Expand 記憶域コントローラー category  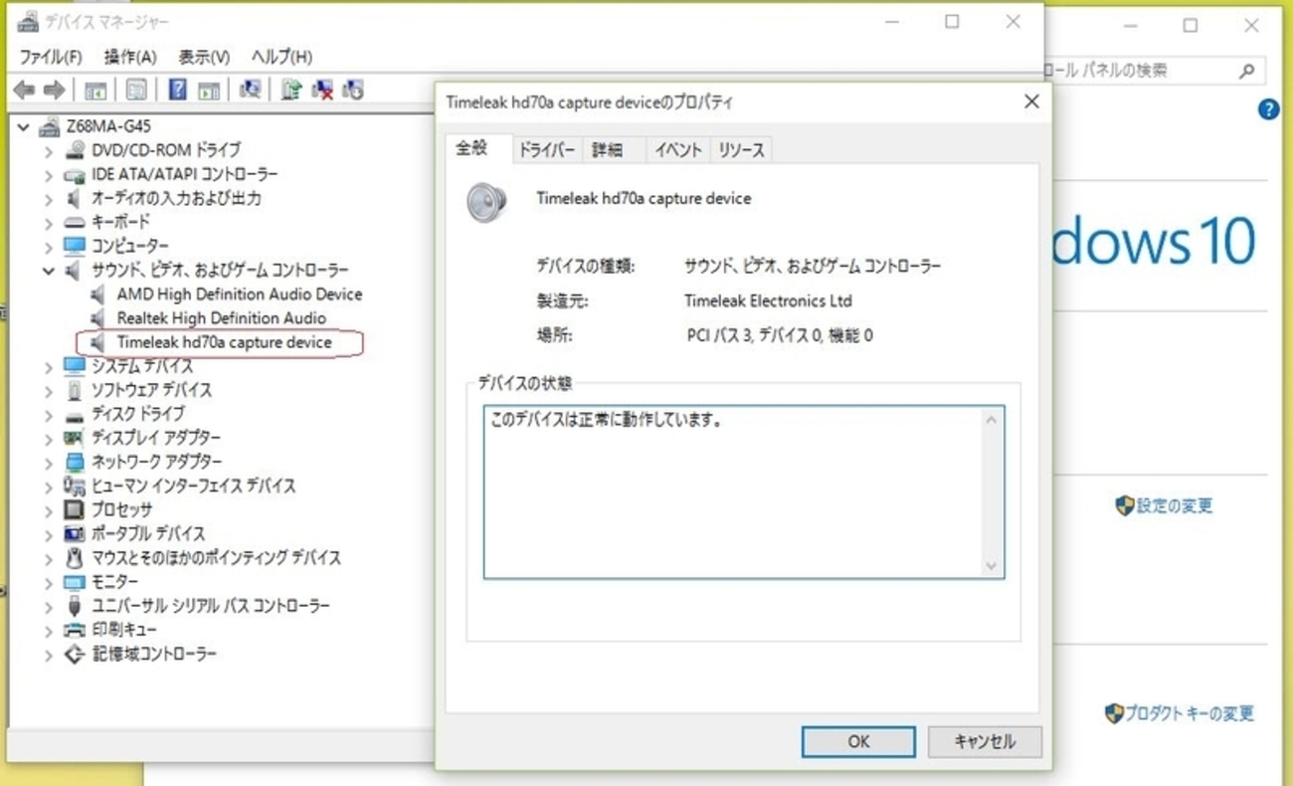click(x=48, y=654)
